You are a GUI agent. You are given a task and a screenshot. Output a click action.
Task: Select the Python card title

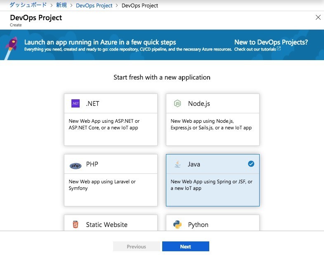[x=198, y=225]
